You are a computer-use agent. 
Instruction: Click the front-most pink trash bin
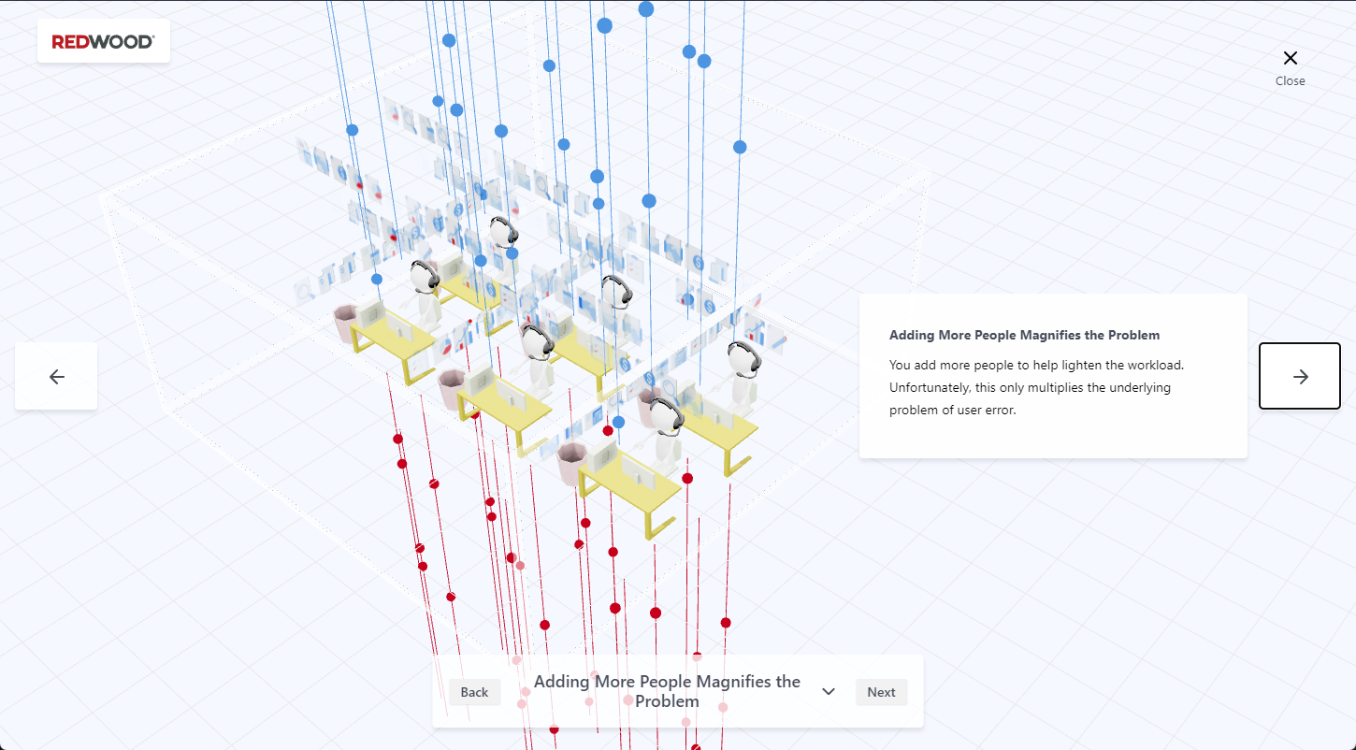(x=571, y=464)
